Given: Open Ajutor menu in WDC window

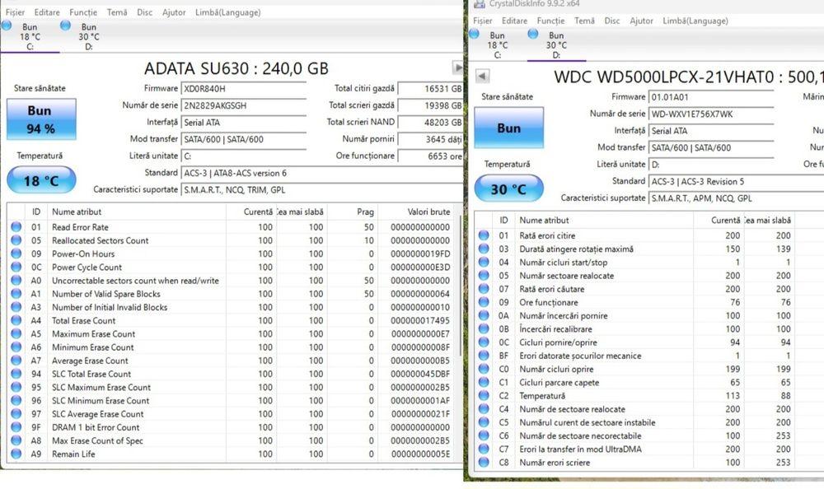Looking at the screenshot, I should click(641, 21).
